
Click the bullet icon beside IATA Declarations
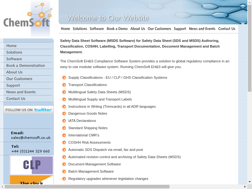pyautogui.click(x=64, y=121)
